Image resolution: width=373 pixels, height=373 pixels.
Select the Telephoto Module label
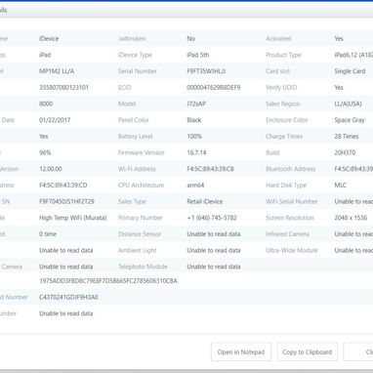click(143, 267)
